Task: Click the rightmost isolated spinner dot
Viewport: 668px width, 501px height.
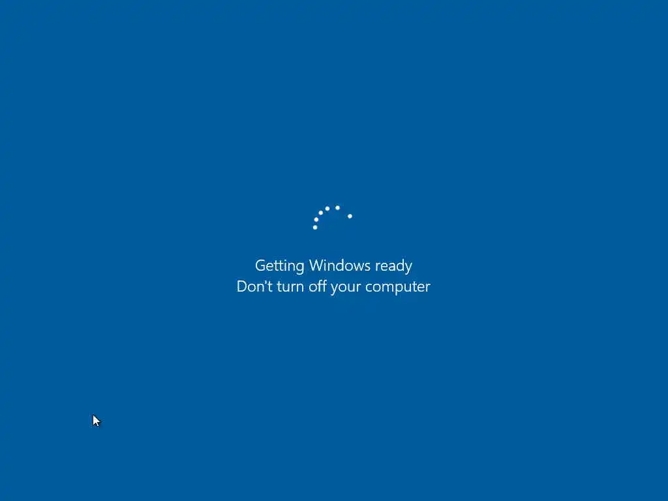Action: 350,216
